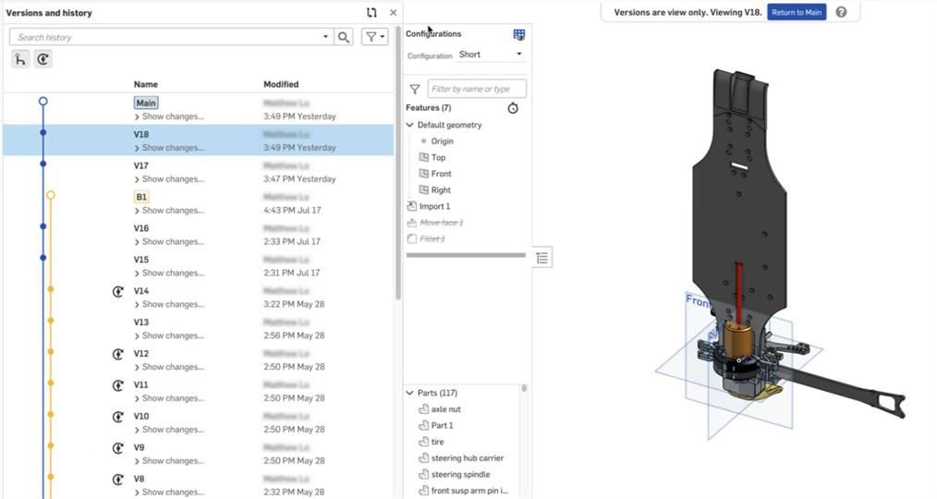Image resolution: width=937 pixels, height=499 pixels.
Task: Click the create version icon
Action: click(43, 59)
